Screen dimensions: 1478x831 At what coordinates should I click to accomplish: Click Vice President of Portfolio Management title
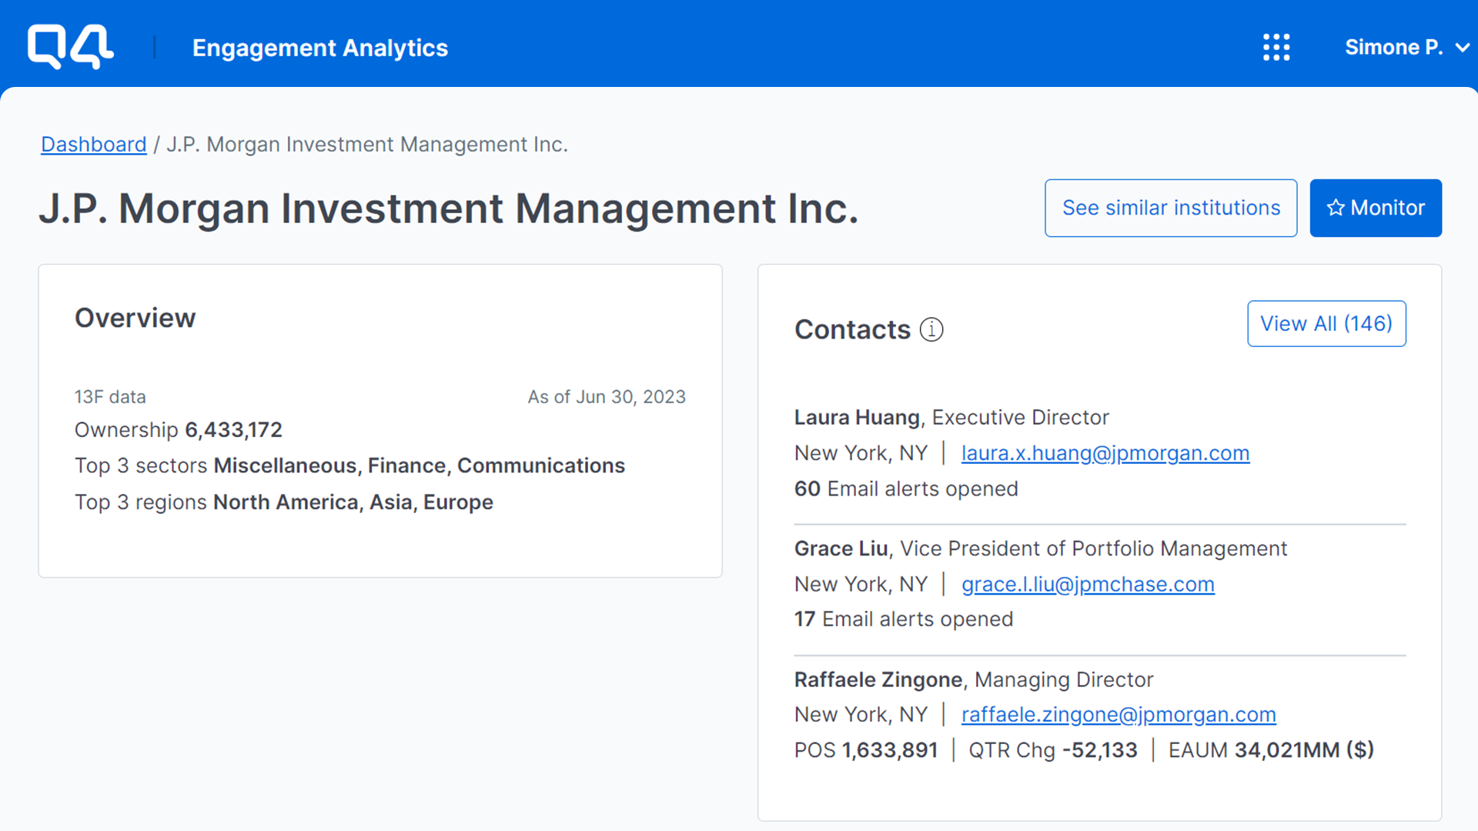[x=1093, y=549]
